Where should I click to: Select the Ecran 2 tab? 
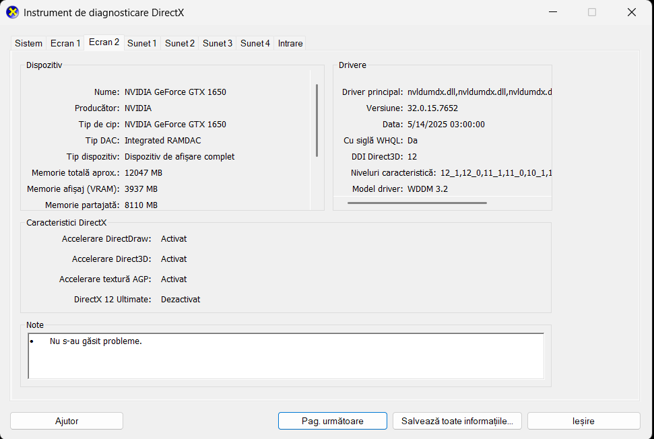coord(104,42)
